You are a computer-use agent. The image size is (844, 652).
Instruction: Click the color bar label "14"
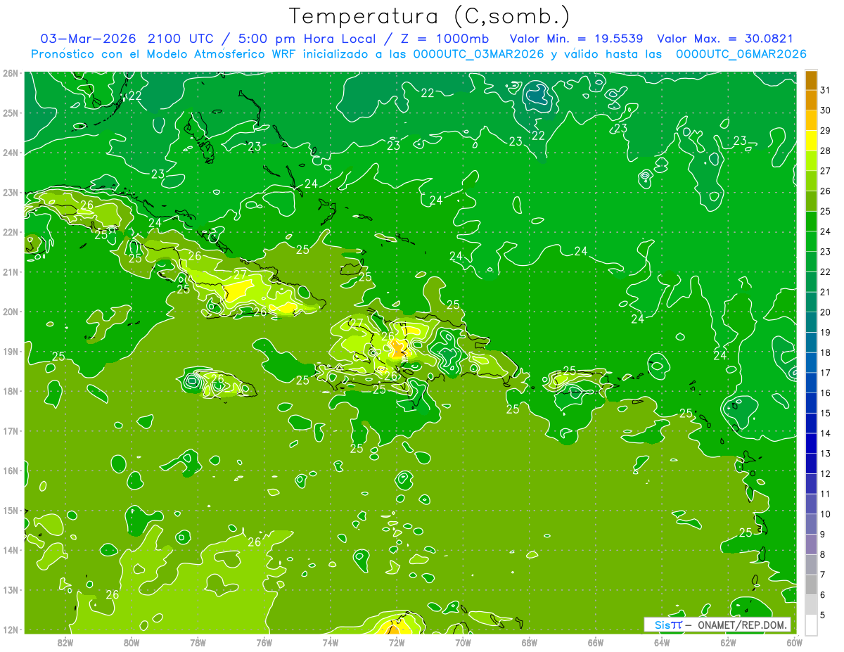click(825, 433)
